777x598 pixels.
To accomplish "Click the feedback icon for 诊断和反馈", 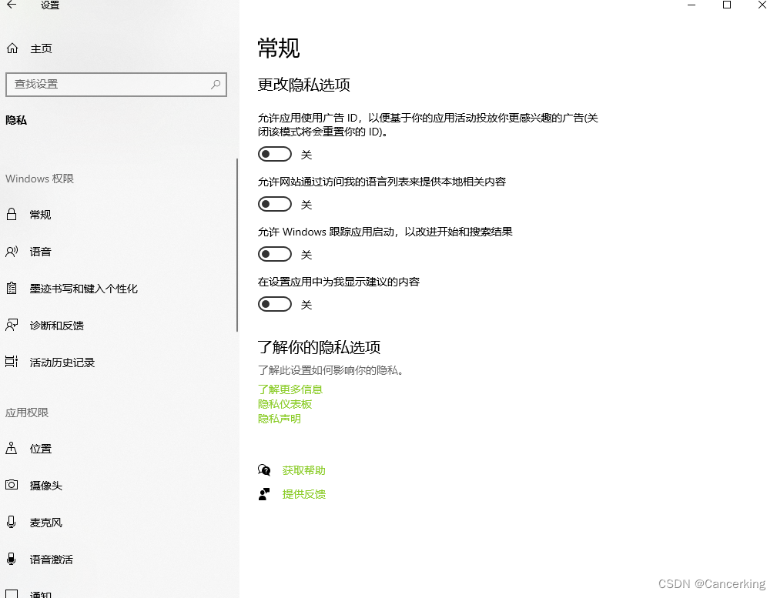I will 12,326.
